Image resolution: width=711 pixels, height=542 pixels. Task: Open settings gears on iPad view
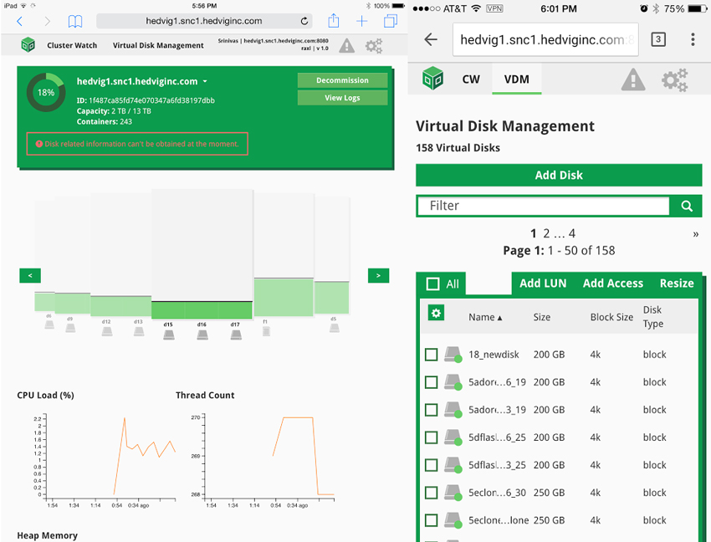pos(374,45)
